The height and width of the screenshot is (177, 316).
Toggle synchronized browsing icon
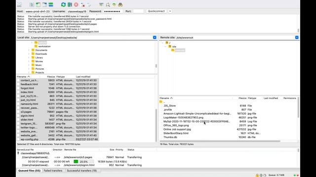pos(114,4)
